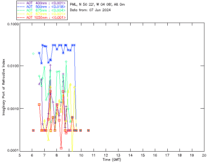Click the x-axis tick label 5
The width and height of the screenshot is (210, 168).
point(20,155)
